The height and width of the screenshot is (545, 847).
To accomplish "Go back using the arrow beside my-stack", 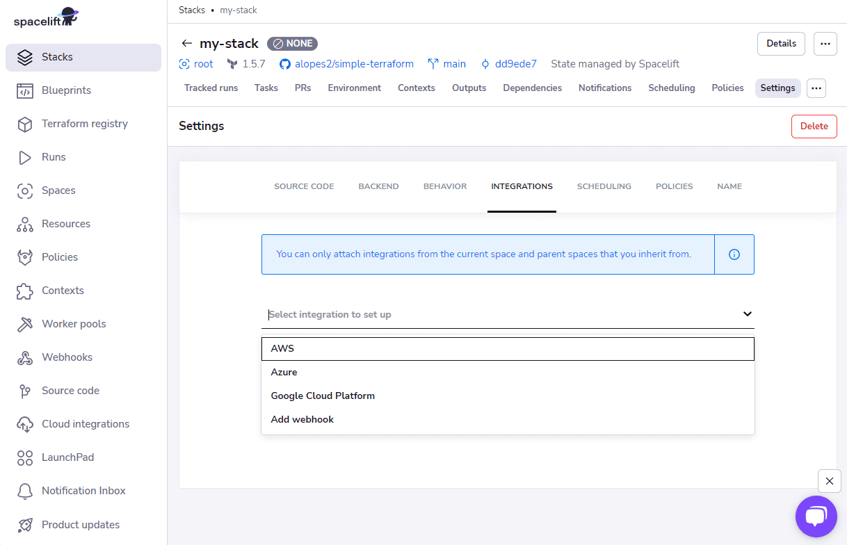I will pos(186,43).
